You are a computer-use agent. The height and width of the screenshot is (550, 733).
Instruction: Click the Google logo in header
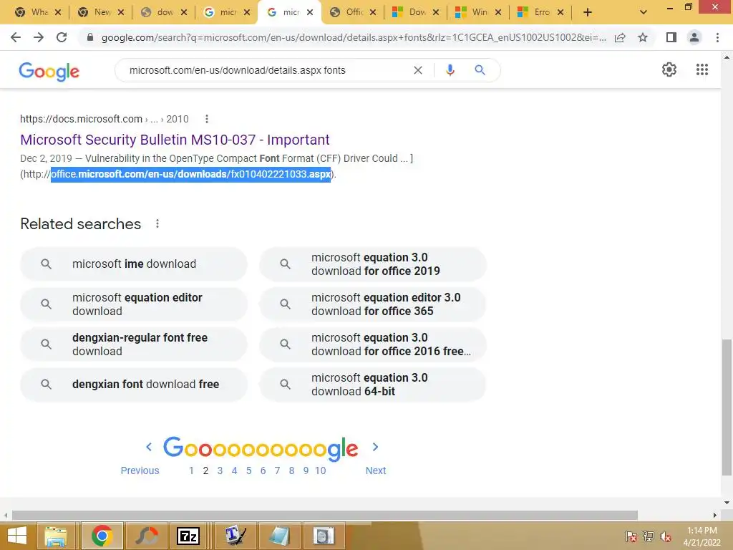(x=49, y=71)
